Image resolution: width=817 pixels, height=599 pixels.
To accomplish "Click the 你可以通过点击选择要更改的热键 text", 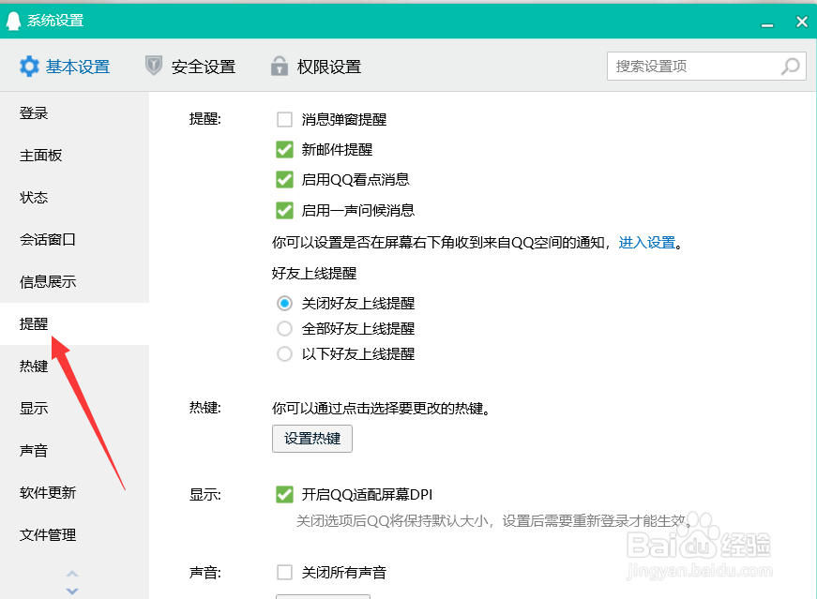I will point(381,409).
